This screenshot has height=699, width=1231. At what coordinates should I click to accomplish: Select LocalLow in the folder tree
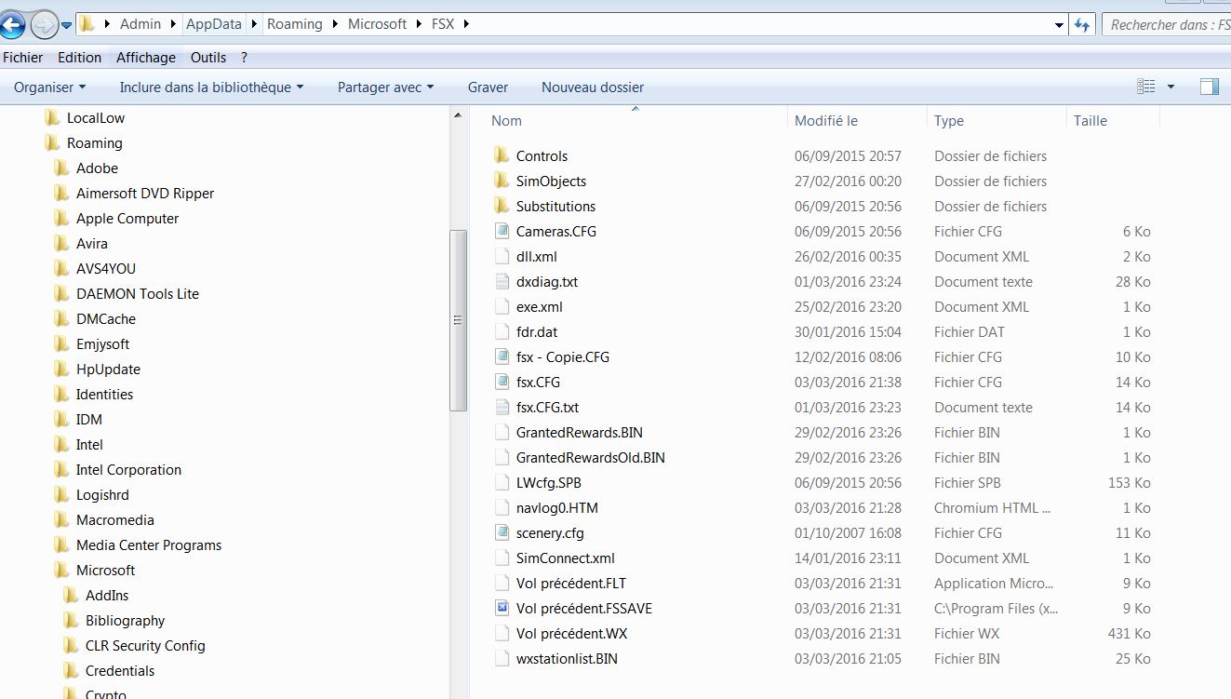coord(96,117)
